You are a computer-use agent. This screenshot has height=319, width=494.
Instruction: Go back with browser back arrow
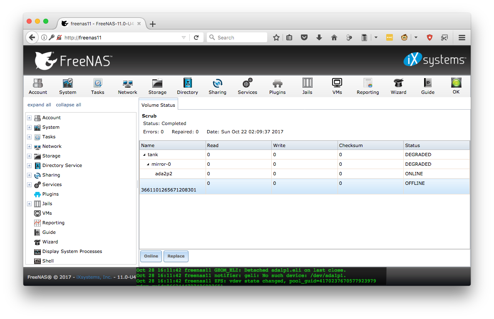[x=32, y=37]
